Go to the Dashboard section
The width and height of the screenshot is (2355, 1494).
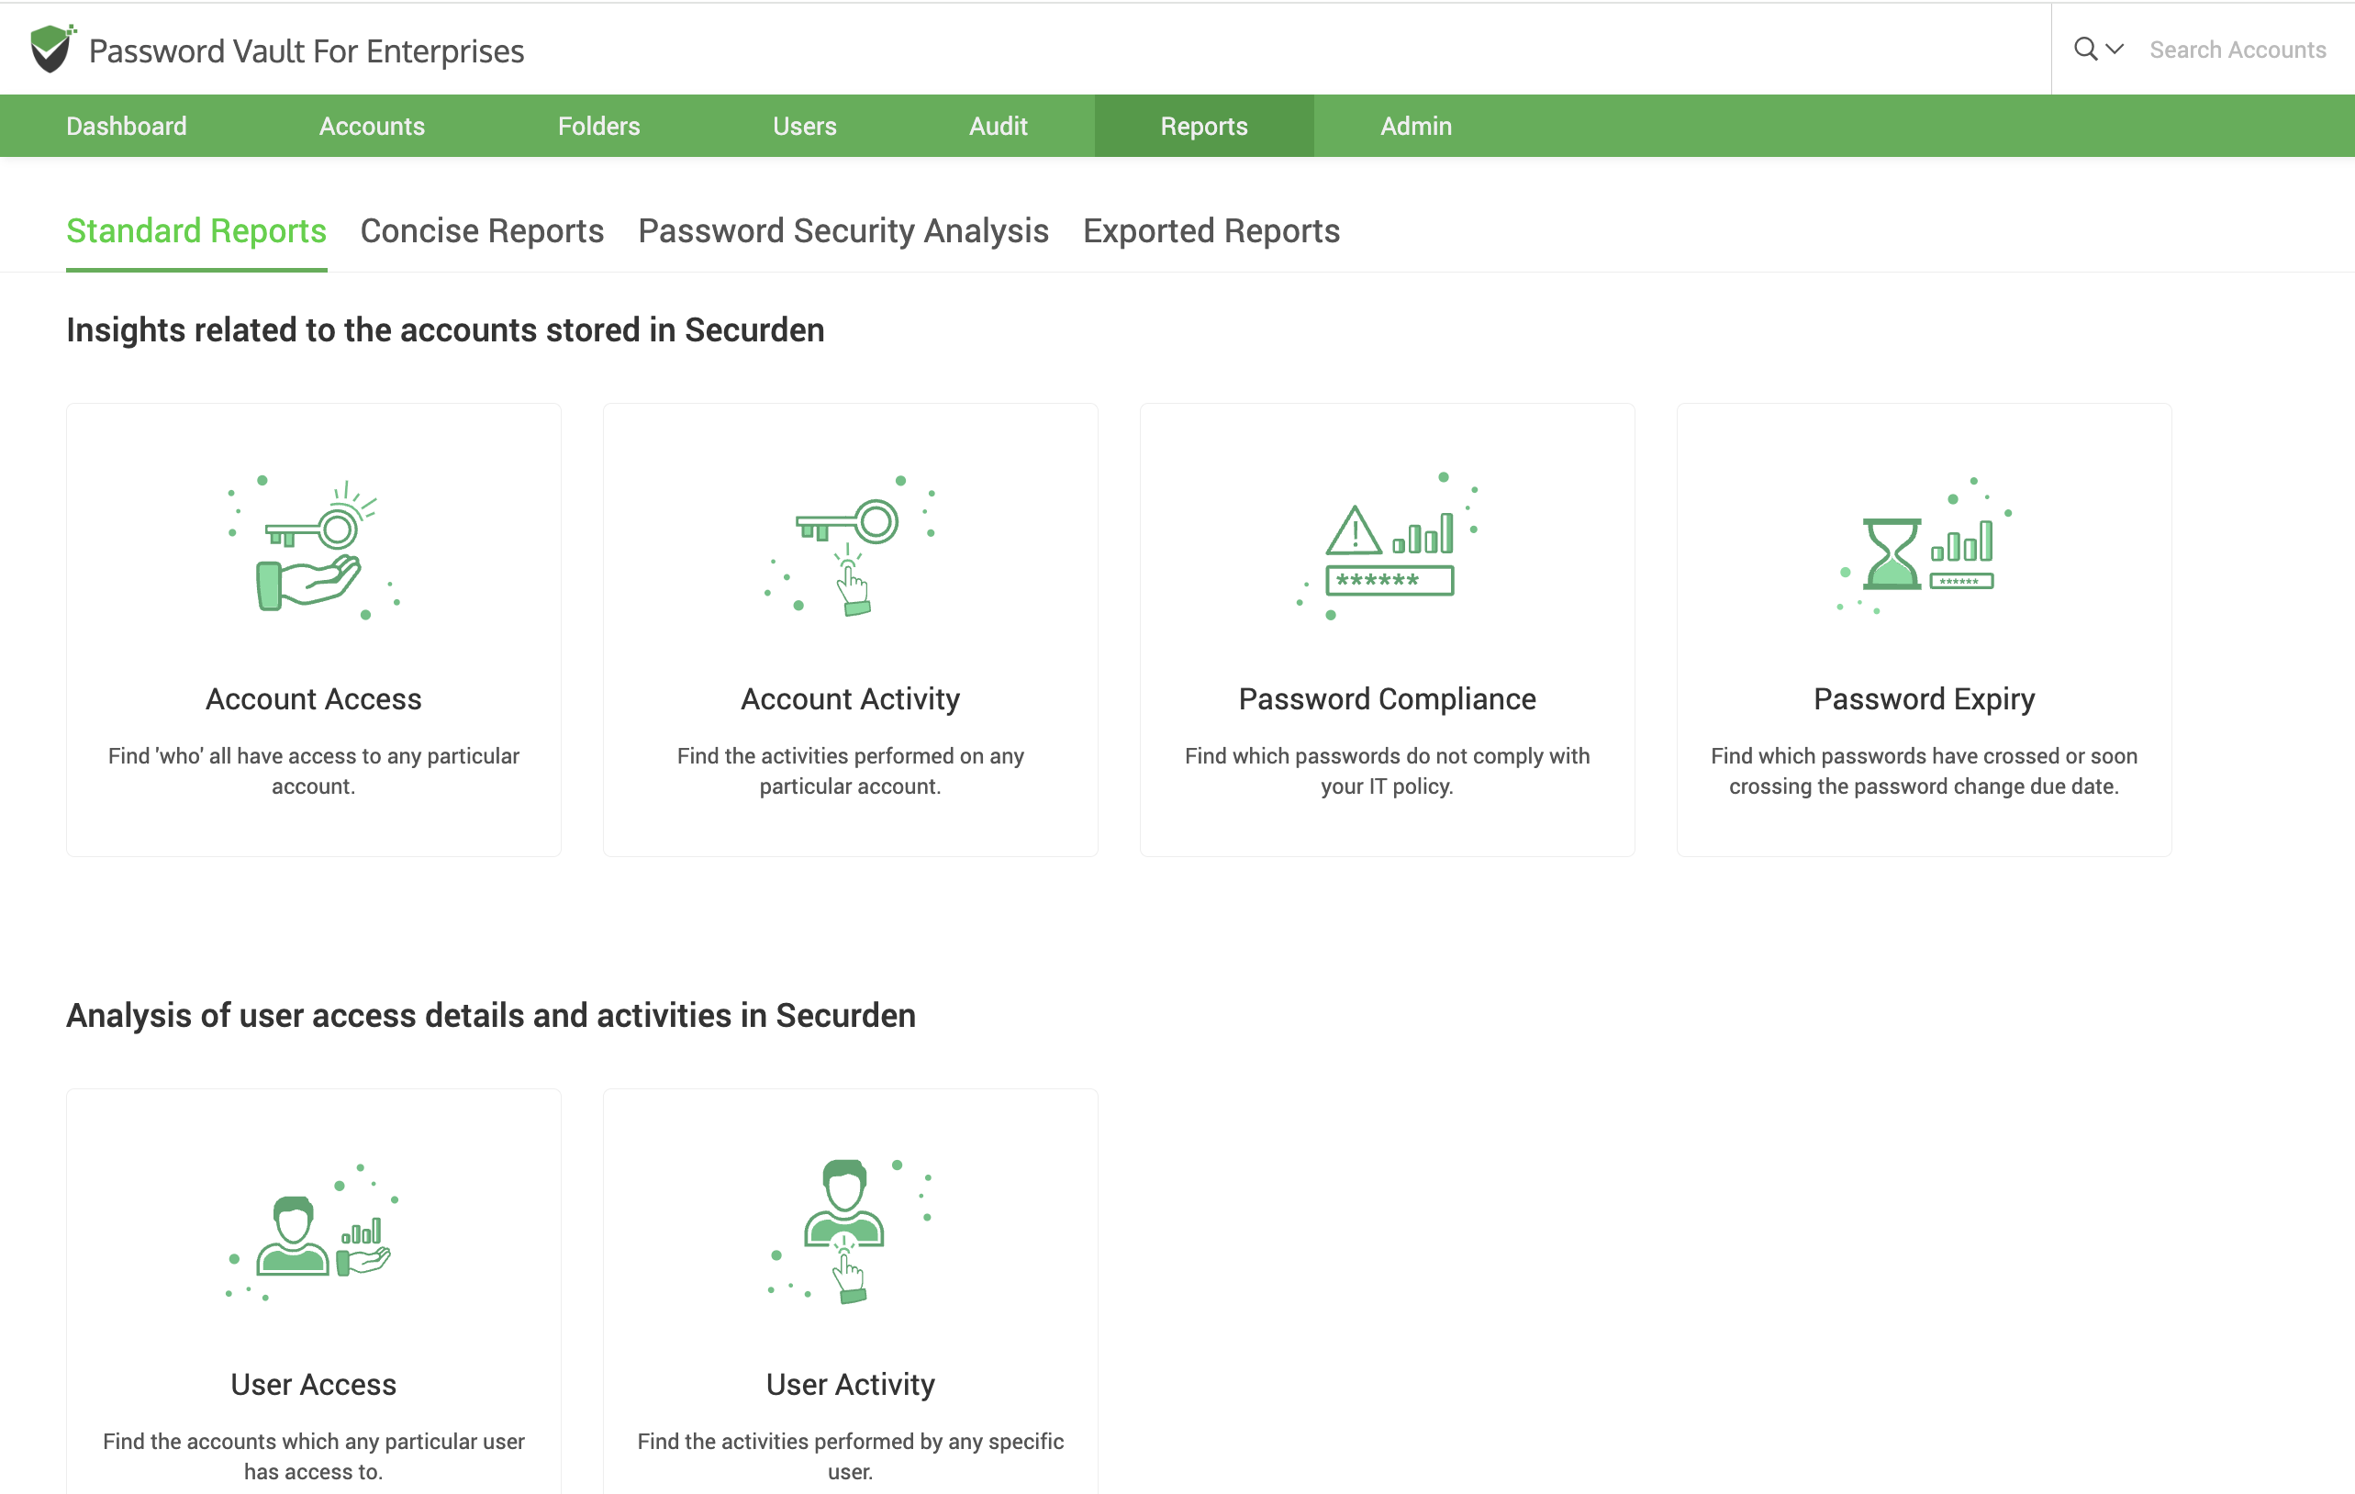126,125
